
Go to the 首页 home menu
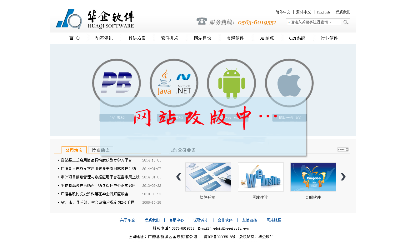tap(75, 38)
